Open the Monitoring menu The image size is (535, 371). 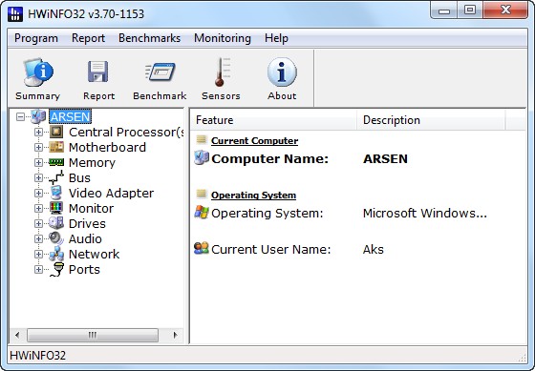pyautogui.click(x=223, y=38)
